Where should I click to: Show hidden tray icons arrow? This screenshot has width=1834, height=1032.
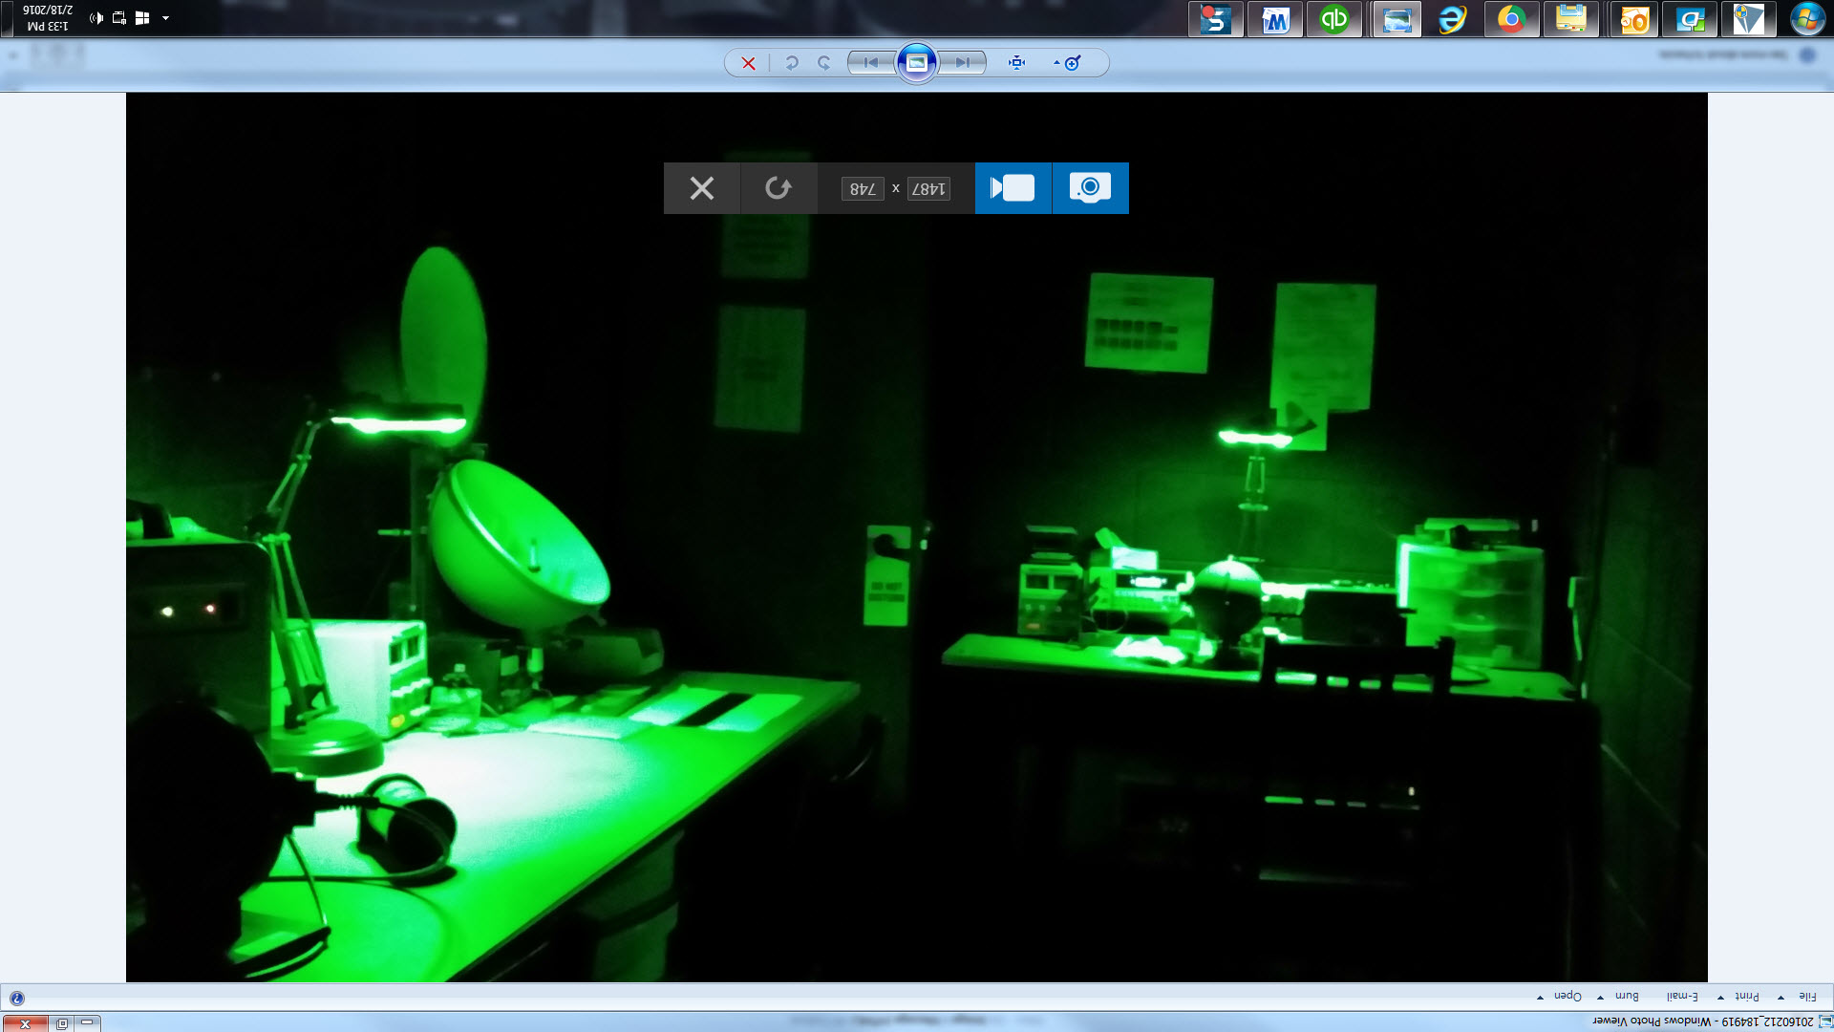click(165, 18)
